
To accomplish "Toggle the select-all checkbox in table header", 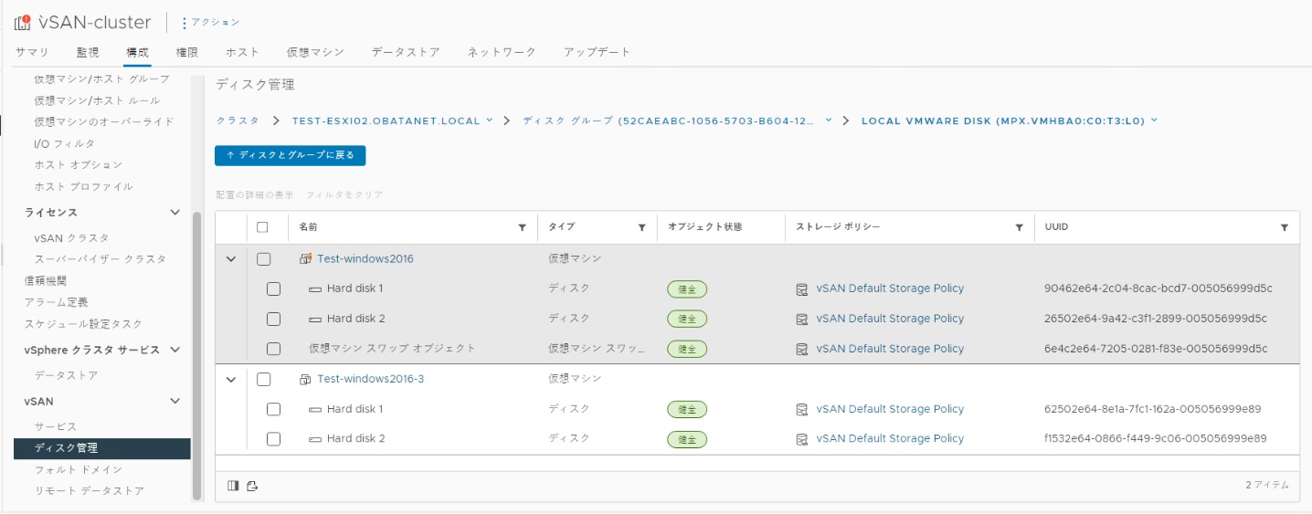I will 263,227.
